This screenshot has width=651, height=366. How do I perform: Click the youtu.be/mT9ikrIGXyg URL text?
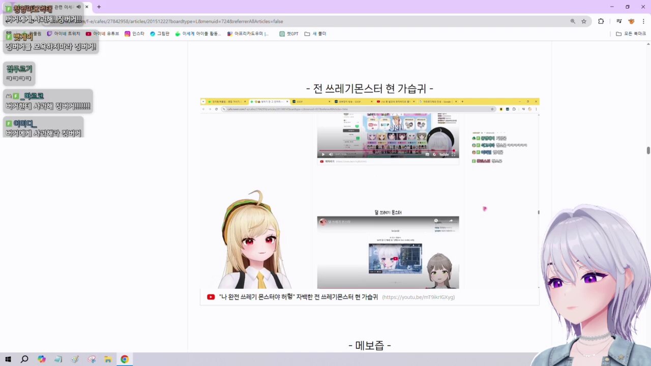[419, 297]
